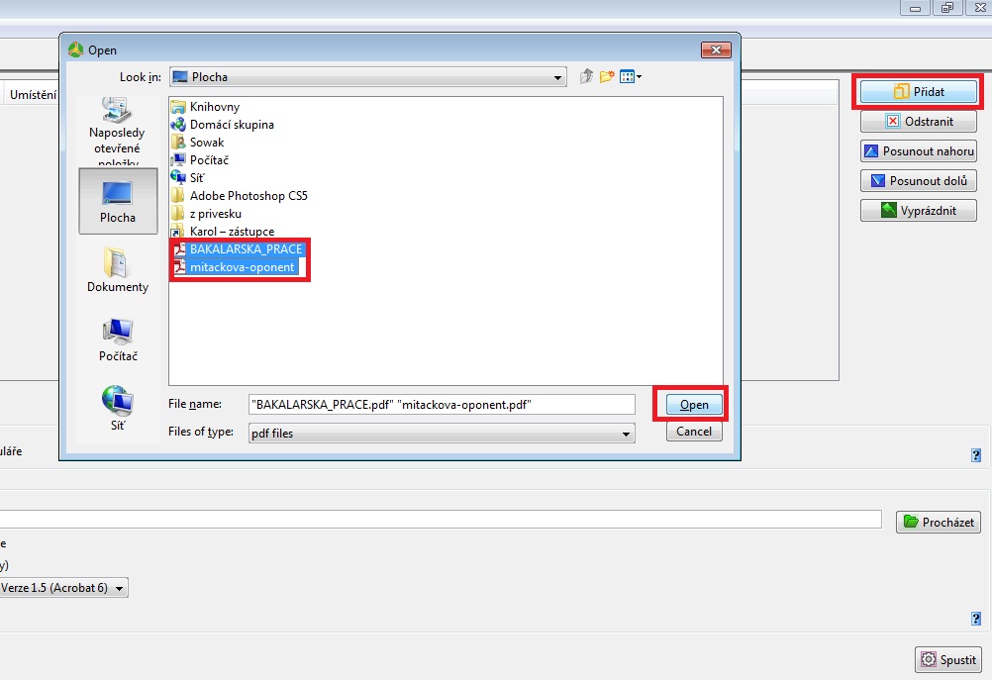This screenshot has width=992, height=680.
Task: Select Plocha in the places sidebar
Action: coord(118,201)
